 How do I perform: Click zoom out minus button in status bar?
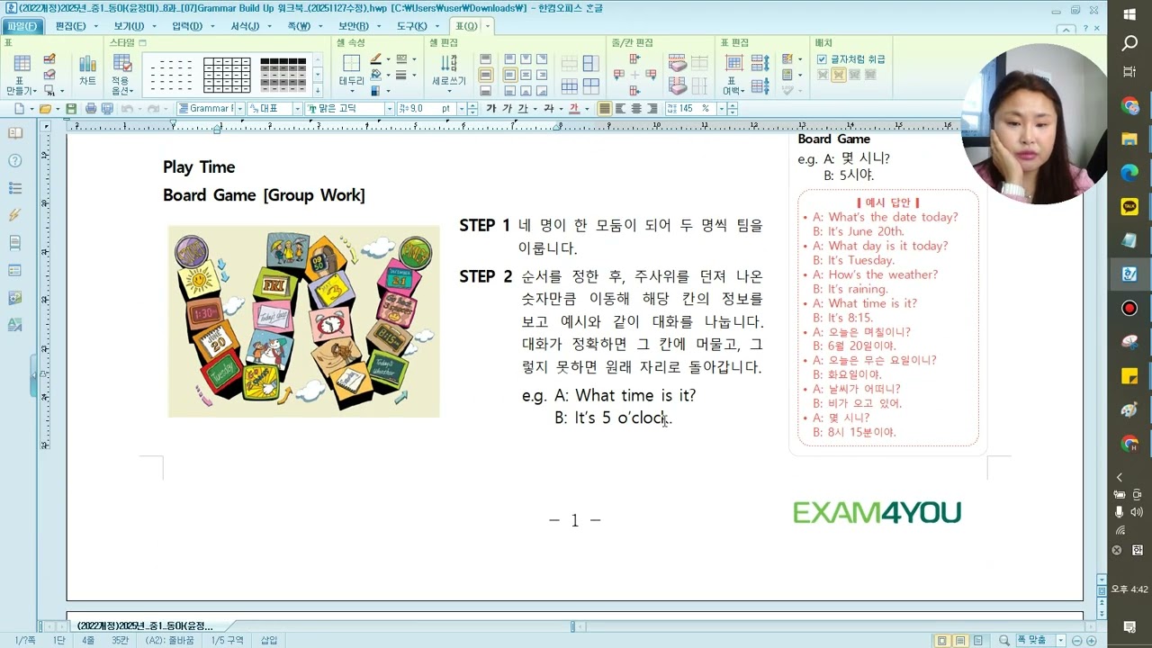(x=1078, y=641)
